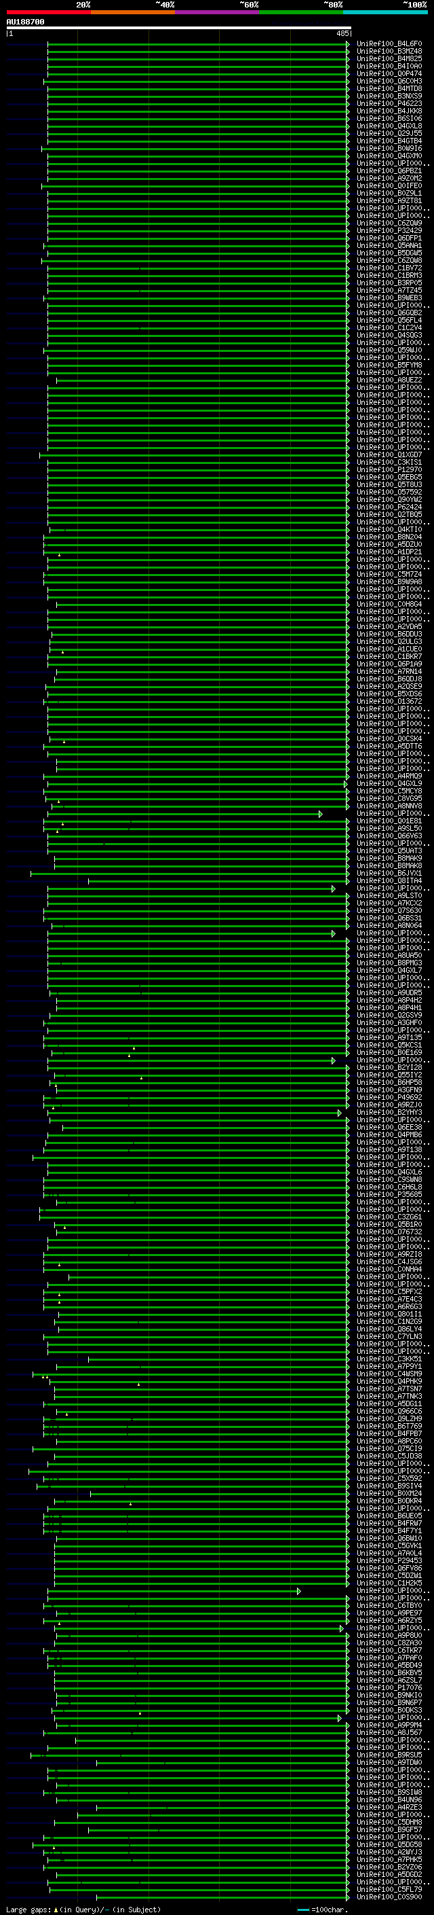Click the arrowhead ending the UniRef100_B2YHY3 alignment
434x1915 pixels.
pos(340,1113)
